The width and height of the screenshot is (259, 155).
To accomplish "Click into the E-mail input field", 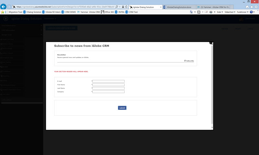I will pyautogui.click(x=108, y=81).
